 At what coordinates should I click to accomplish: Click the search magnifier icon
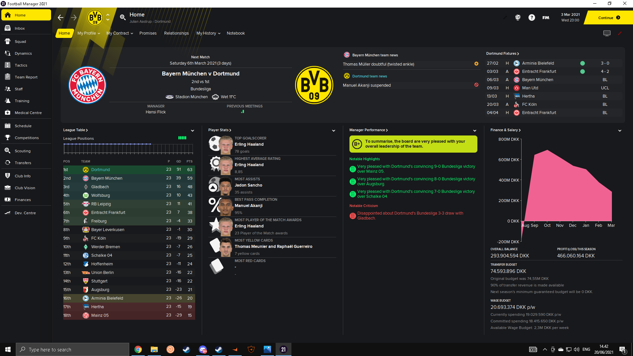click(123, 17)
